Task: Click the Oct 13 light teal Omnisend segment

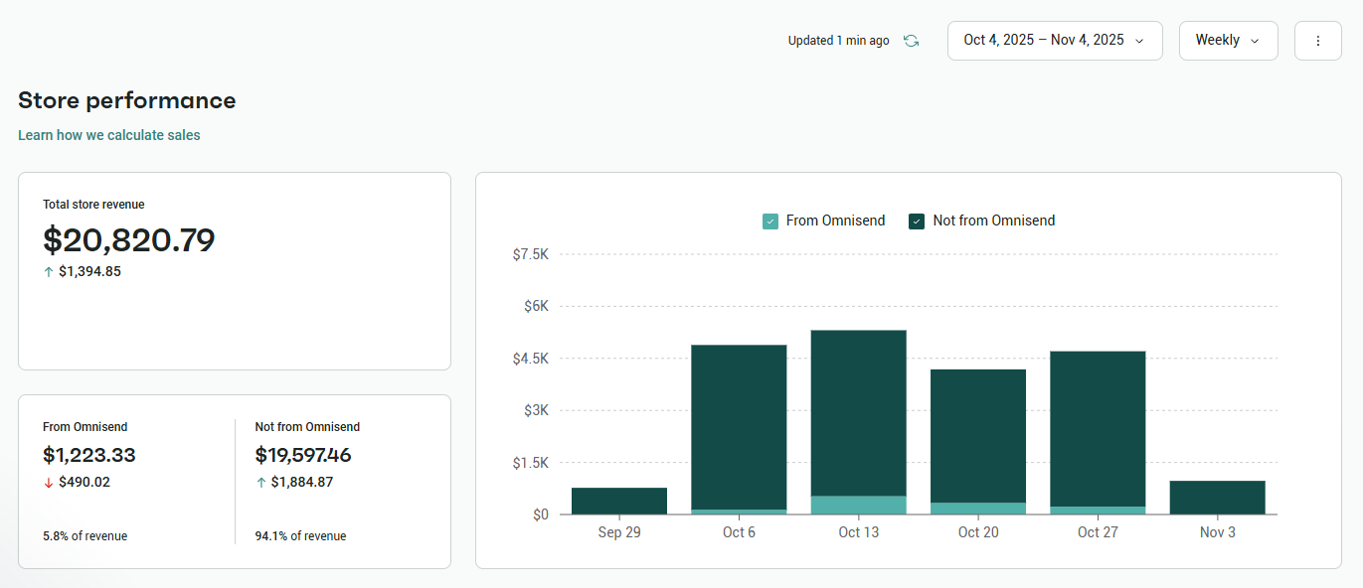Action: pos(858,505)
